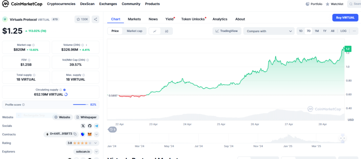The image size is (361, 159).
Task: Open the DexScan menu
Action: click(x=87, y=4)
